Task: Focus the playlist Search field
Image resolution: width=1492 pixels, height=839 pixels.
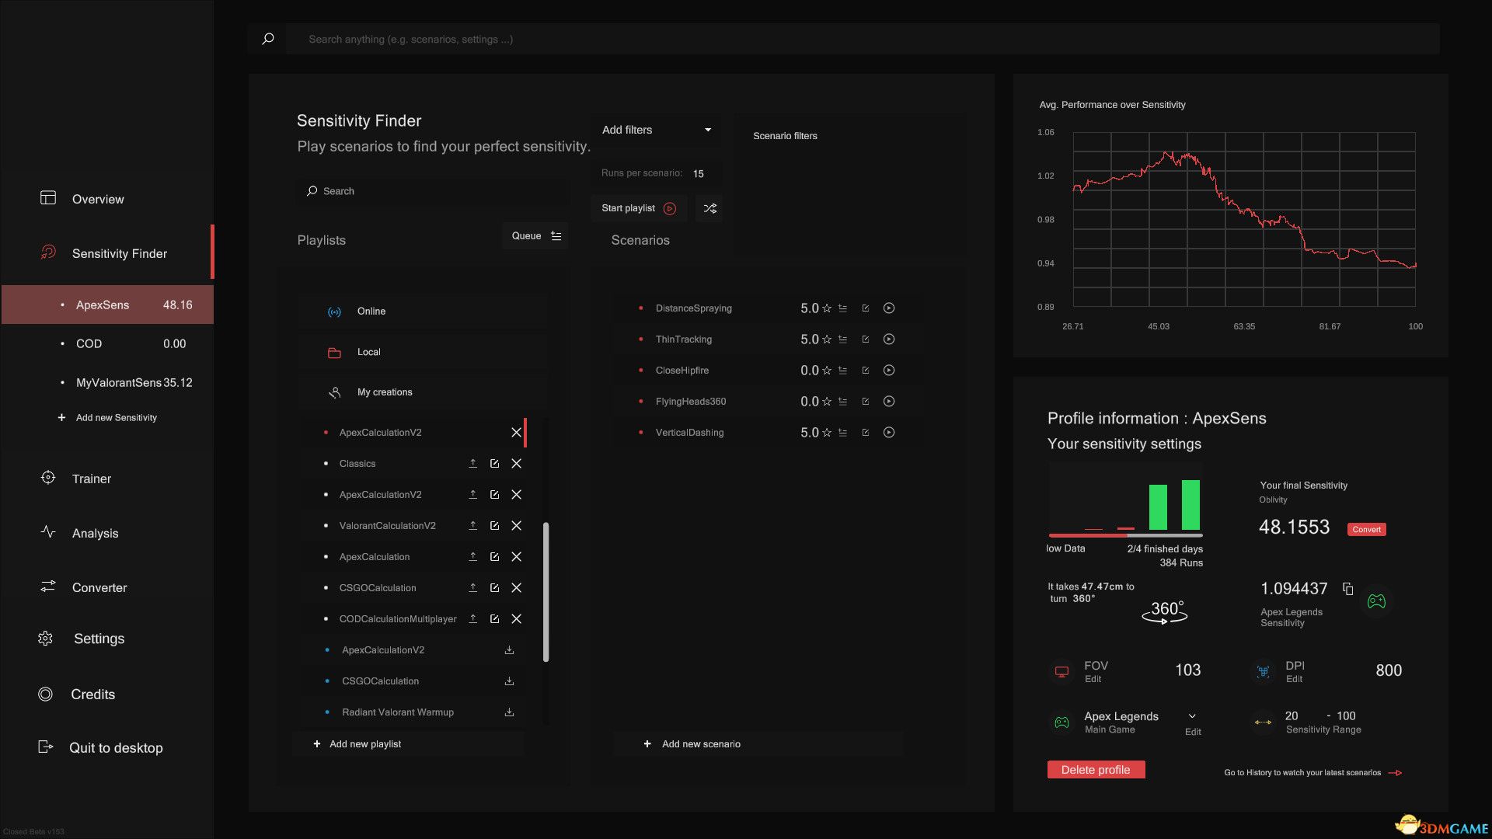Action: coord(433,191)
